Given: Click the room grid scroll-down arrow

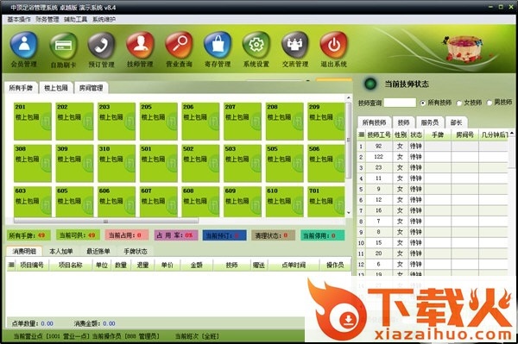Looking at the screenshot, I should coord(348,213).
